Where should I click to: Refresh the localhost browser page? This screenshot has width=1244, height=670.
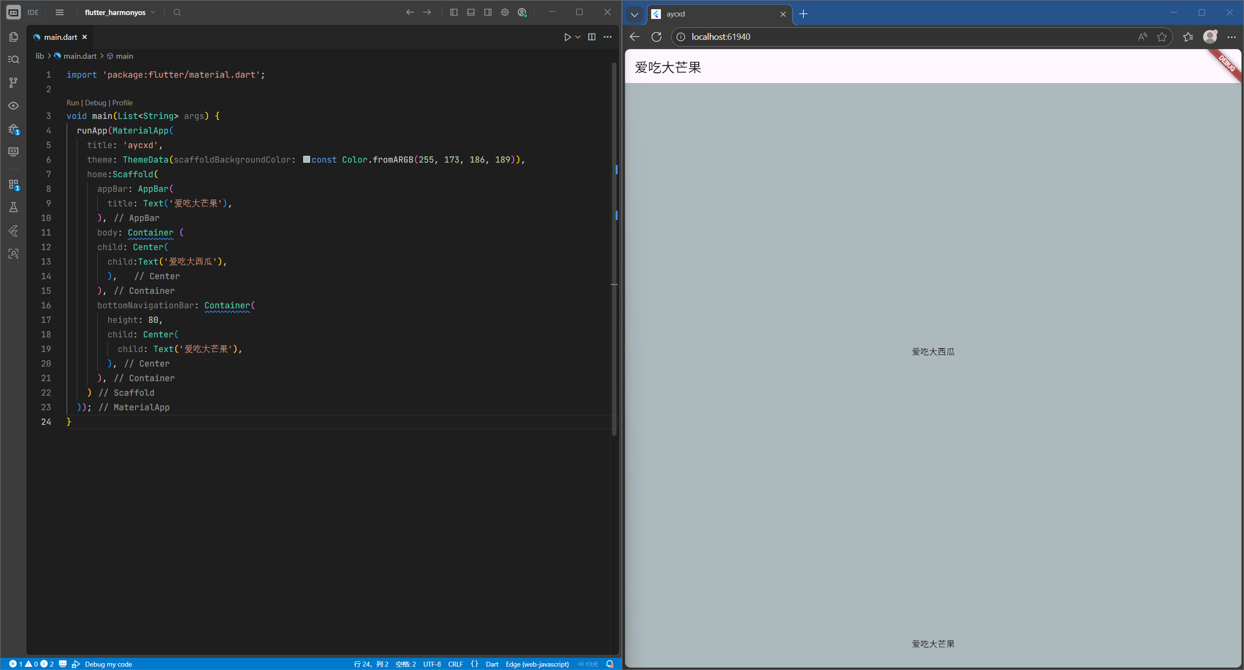pyautogui.click(x=657, y=37)
